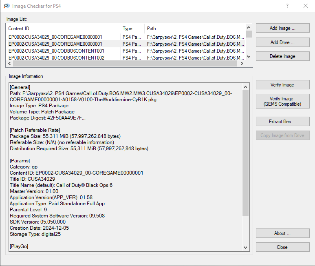Click the image list scroll left arrow
The width and height of the screenshot is (315, 266).
tap(9, 64)
